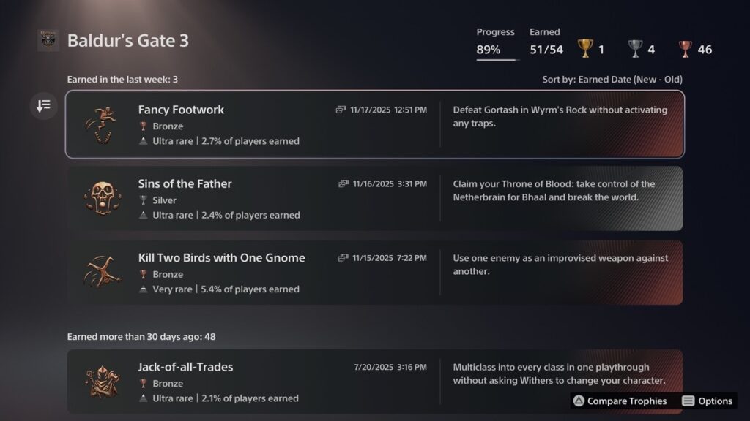The width and height of the screenshot is (750, 421).
Task: Click the gold trophy count icon
Action: click(585, 49)
